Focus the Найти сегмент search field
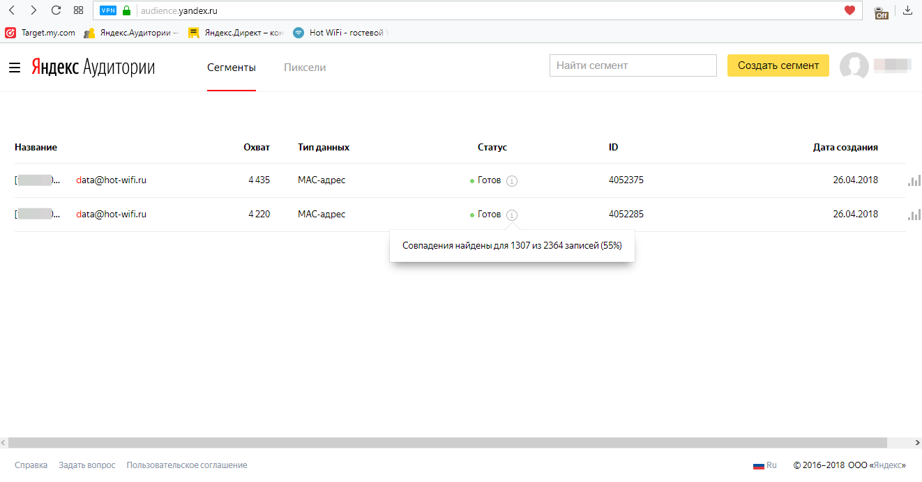922x482 pixels. [633, 65]
